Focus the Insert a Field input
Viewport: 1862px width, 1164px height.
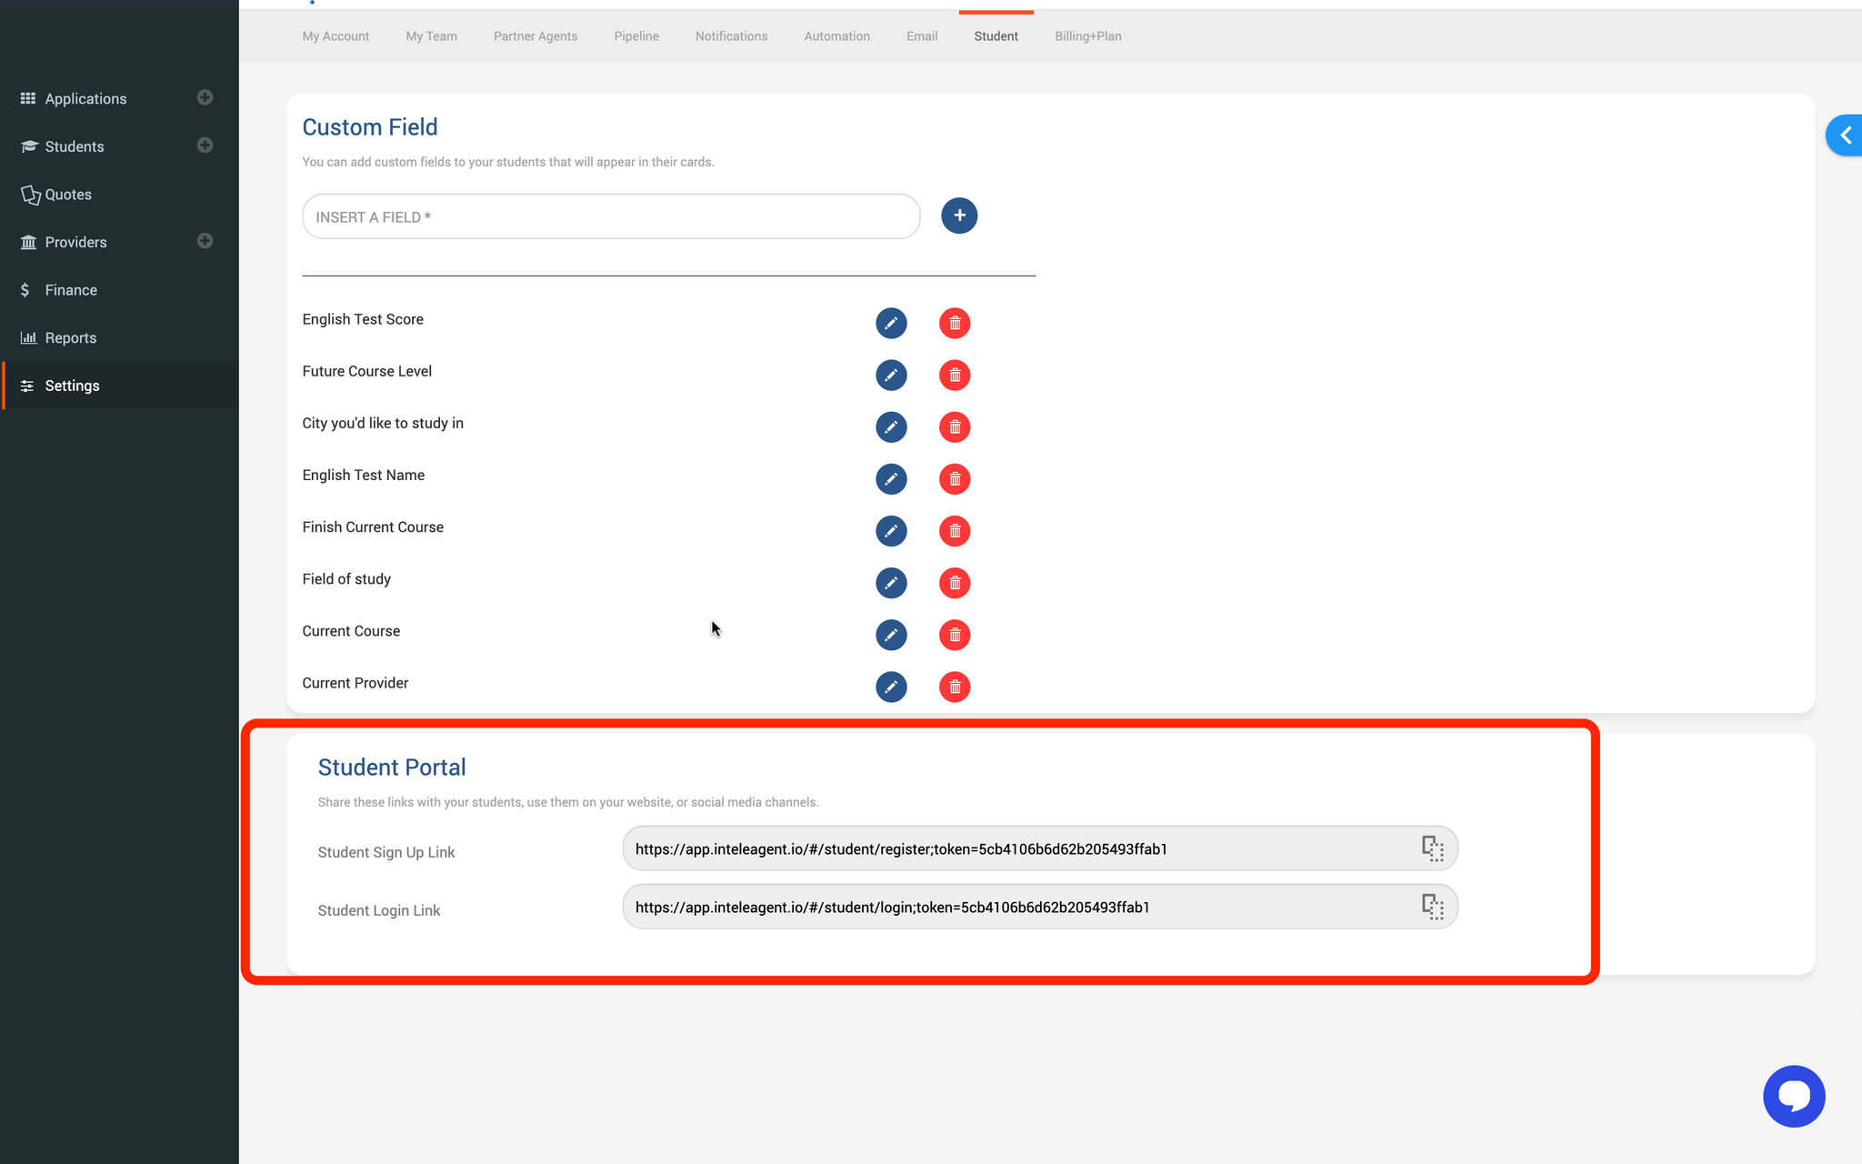coord(611,216)
